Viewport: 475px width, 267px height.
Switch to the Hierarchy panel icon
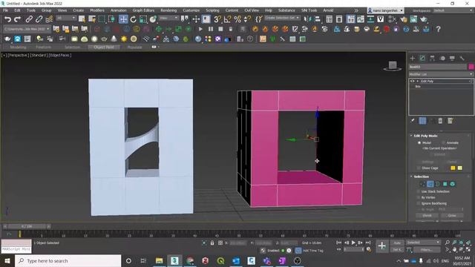(432, 58)
